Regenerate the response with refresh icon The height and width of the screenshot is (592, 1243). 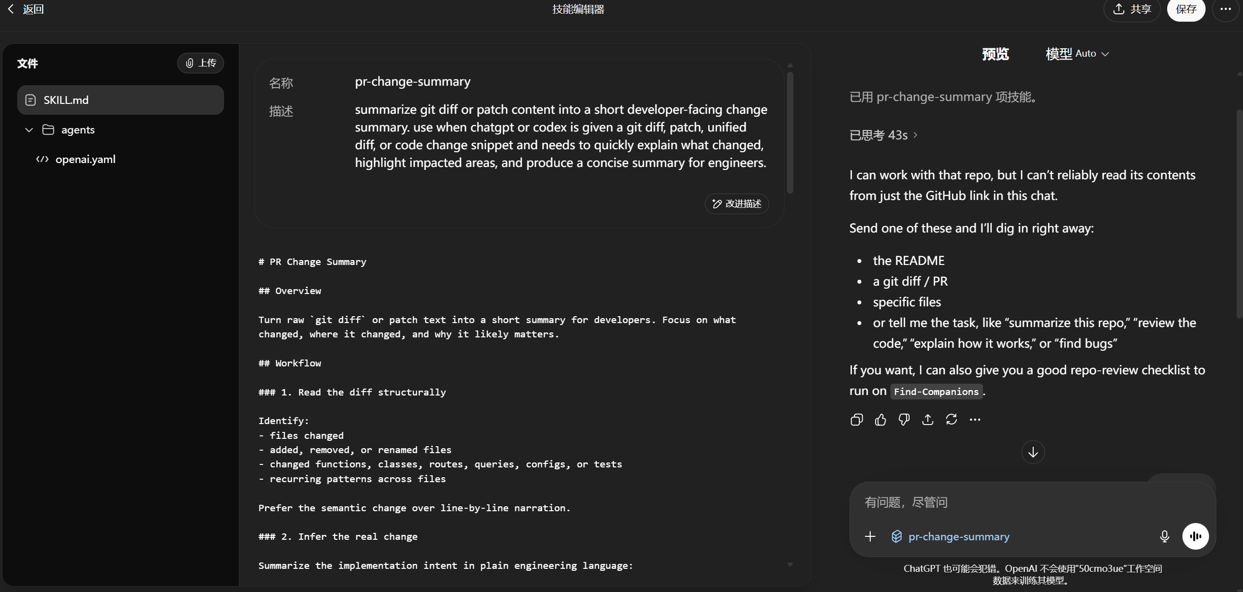[x=951, y=420]
